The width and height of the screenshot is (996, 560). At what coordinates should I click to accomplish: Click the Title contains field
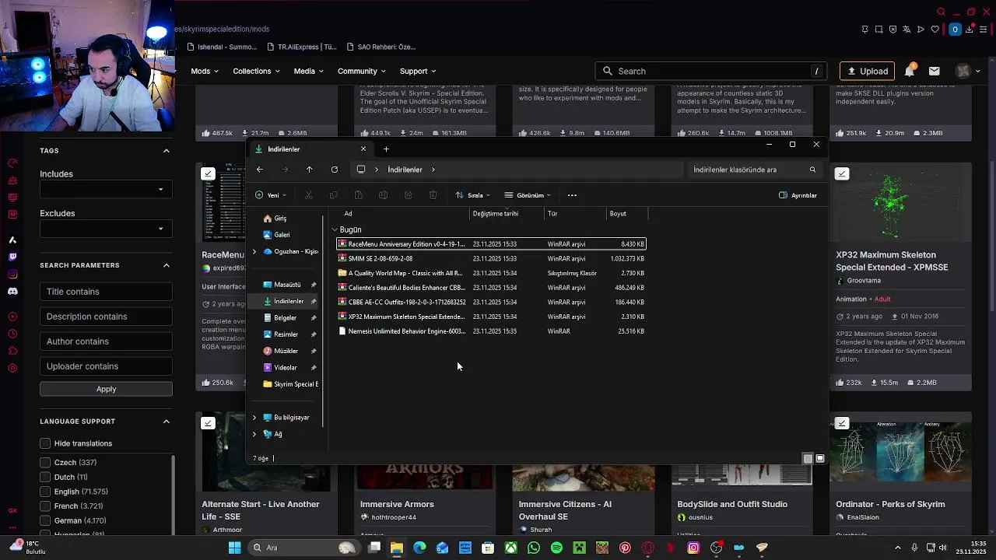pyautogui.click(x=106, y=292)
